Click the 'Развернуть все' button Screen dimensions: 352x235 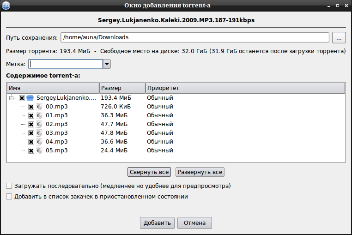coord(200,172)
